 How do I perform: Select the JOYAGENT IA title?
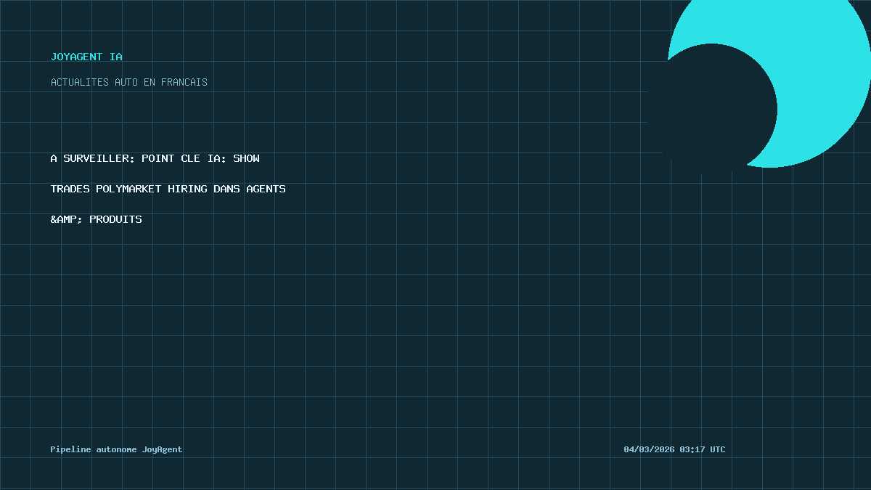(x=86, y=57)
